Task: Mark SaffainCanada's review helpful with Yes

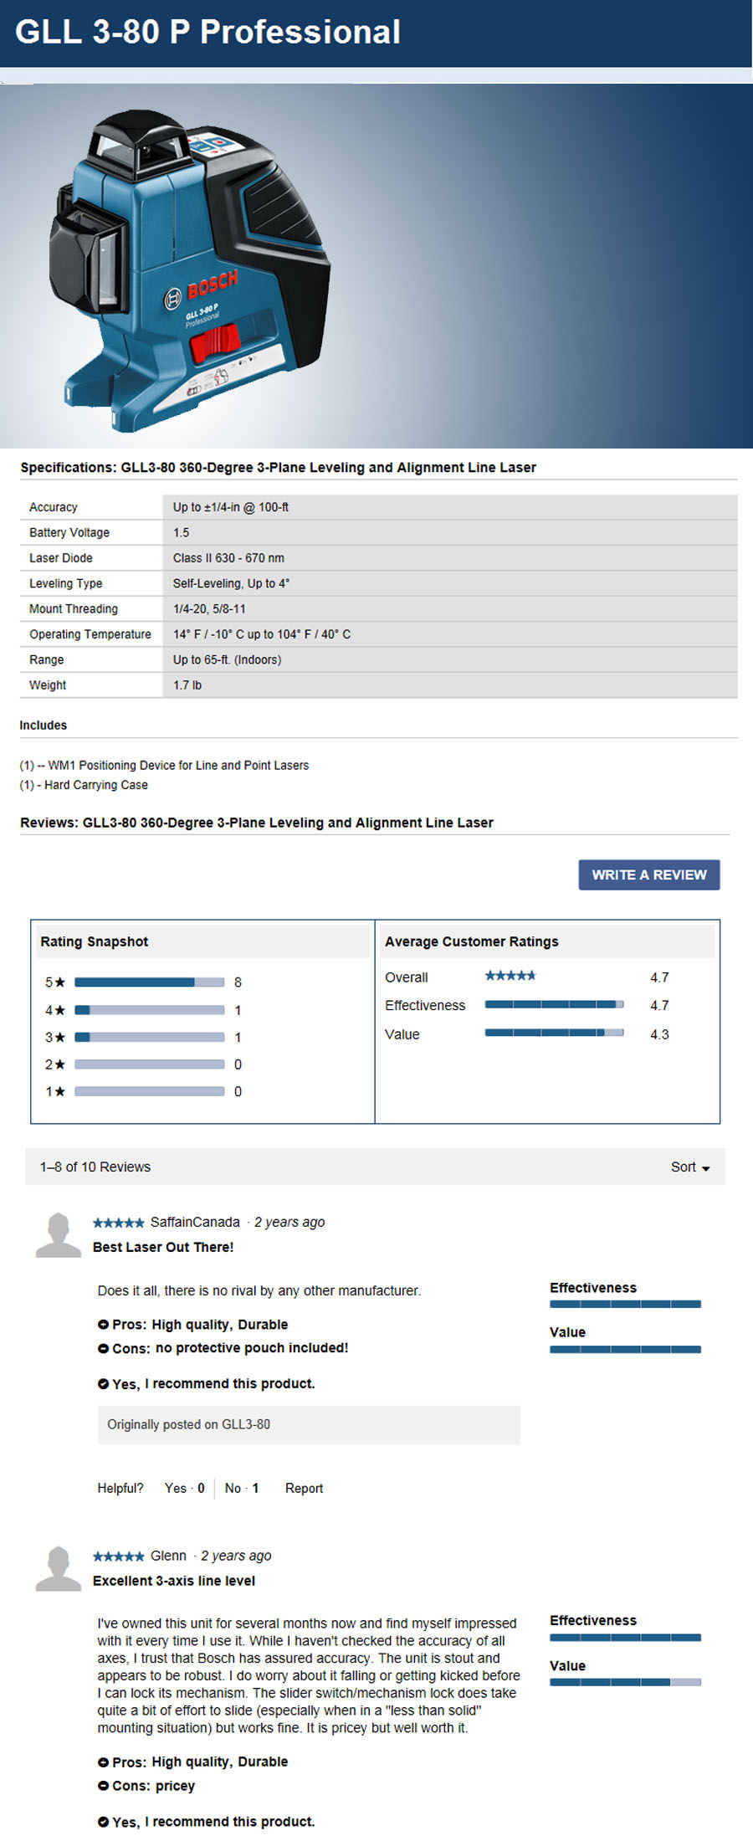Action: 184,1488
